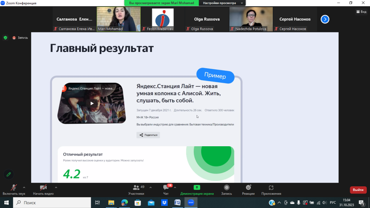Viewport: 370px width, 208px height.
Task: Unmute microphone with Включить звук
Action: [x=14, y=190]
